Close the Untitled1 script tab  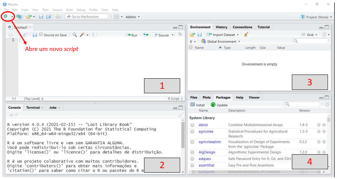(x=30, y=27)
